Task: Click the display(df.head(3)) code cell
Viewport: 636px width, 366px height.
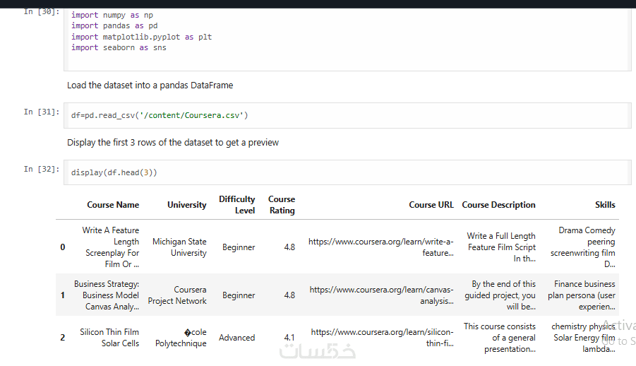Action: point(346,172)
